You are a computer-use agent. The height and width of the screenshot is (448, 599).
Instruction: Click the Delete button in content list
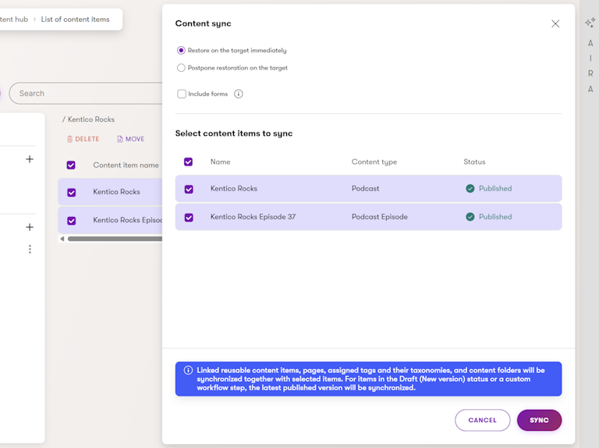[83, 139]
